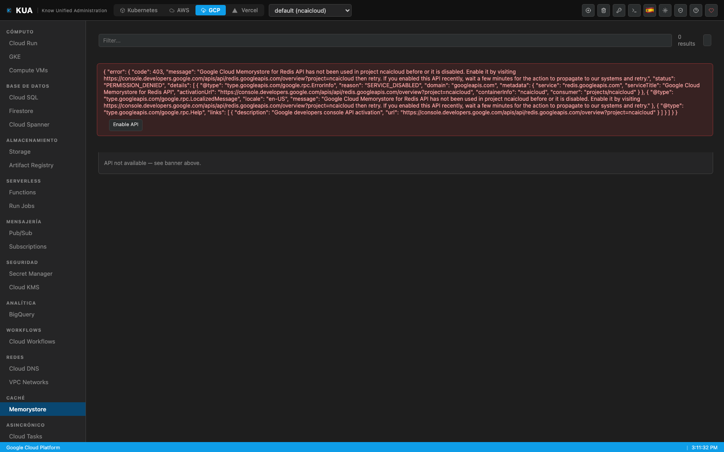Click the KUA logo icon

click(9, 10)
